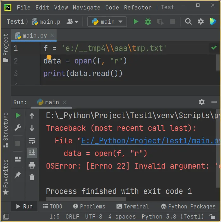The image size is (221, 222).
Task: Click the "Process finished with exit code 1" line
Action: point(119,191)
